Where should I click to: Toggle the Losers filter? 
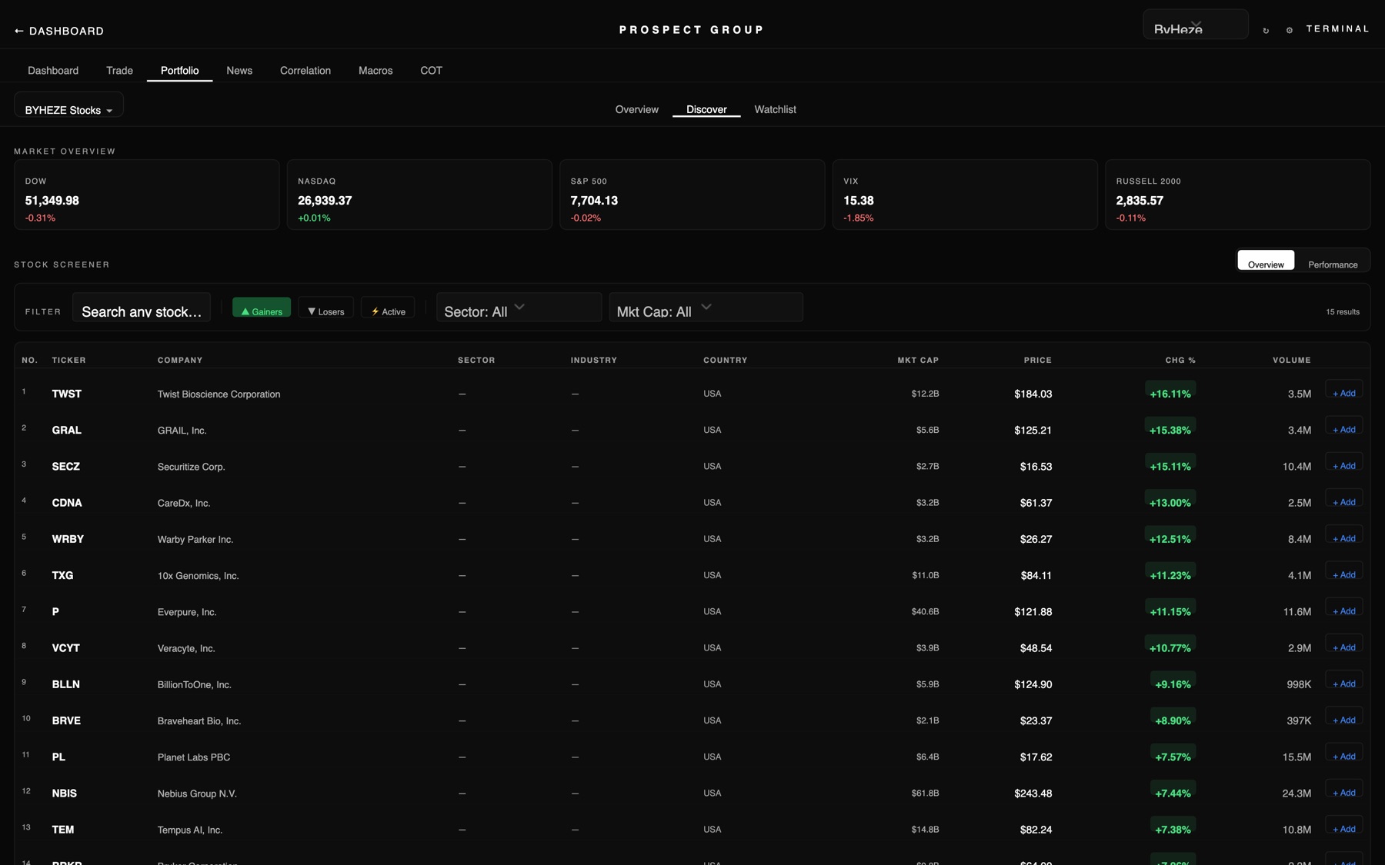325,307
